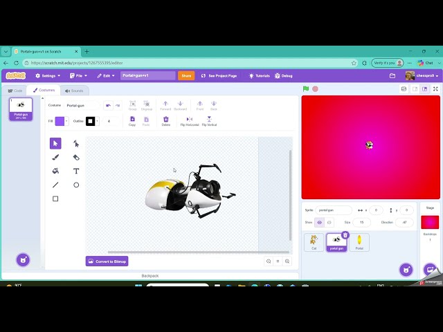Select the arrow Select tool
443x332 pixels.
click(x=55, y=143)
